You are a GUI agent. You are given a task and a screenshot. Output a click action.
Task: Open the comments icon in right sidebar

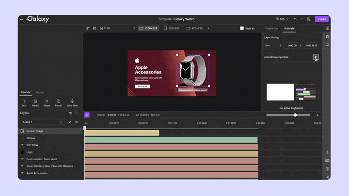pos(327,45)
